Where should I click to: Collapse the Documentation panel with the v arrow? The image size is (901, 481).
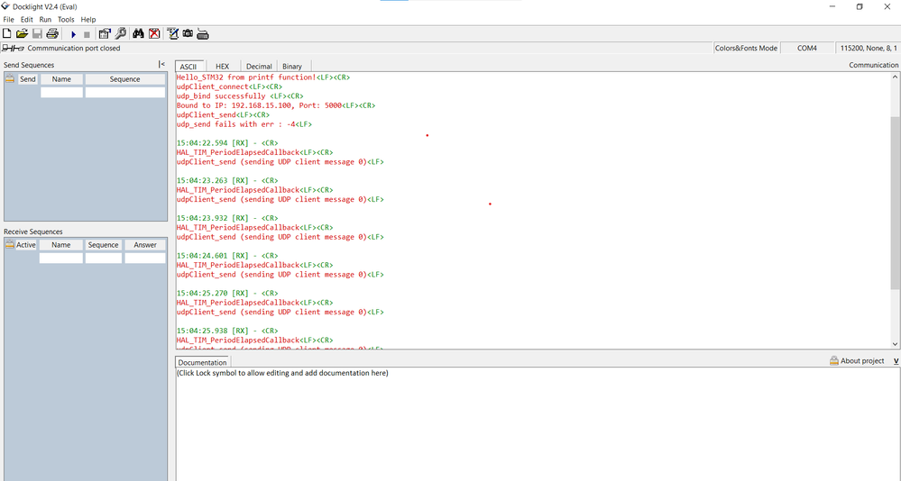(896, 361)
